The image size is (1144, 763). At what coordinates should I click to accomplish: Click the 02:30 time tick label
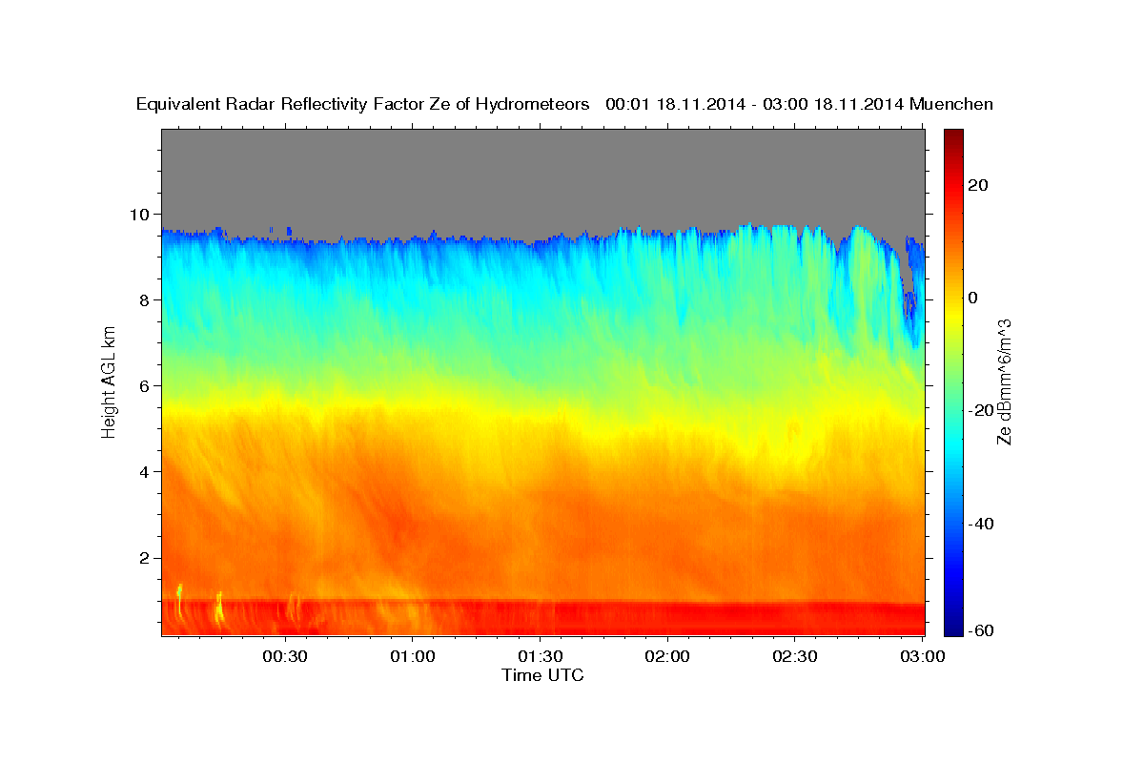pos(795,657)
